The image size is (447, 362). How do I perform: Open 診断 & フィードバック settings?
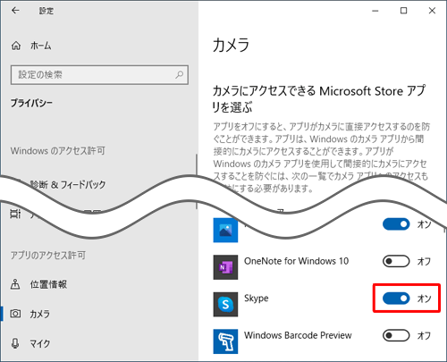pos(68,184)
